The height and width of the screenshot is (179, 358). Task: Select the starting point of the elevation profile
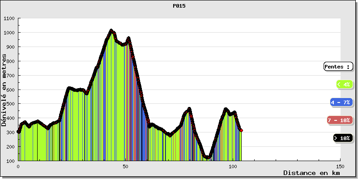point(18,132)
